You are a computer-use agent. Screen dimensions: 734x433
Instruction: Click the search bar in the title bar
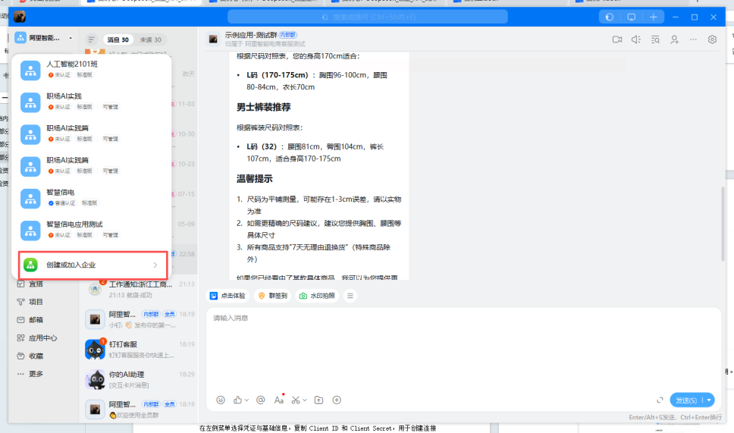[x=368, y=17]
